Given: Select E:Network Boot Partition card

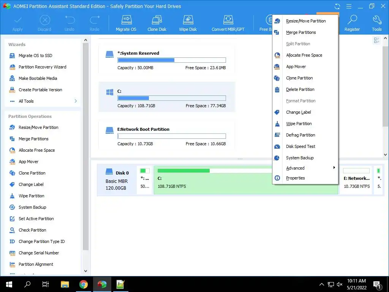Looking at the screenshot, I should tap(167, 135).
